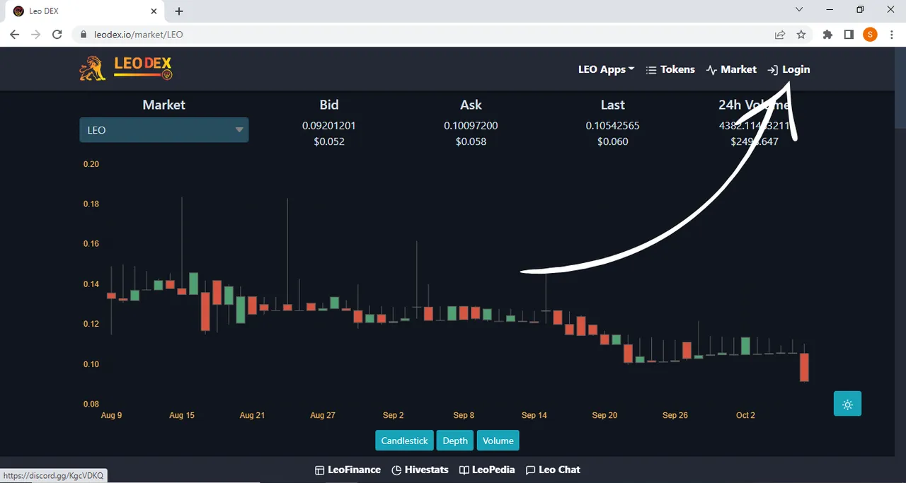Open the tab search chevron in the title bar
The image size is (906, 483).
[x=799, y=10]
